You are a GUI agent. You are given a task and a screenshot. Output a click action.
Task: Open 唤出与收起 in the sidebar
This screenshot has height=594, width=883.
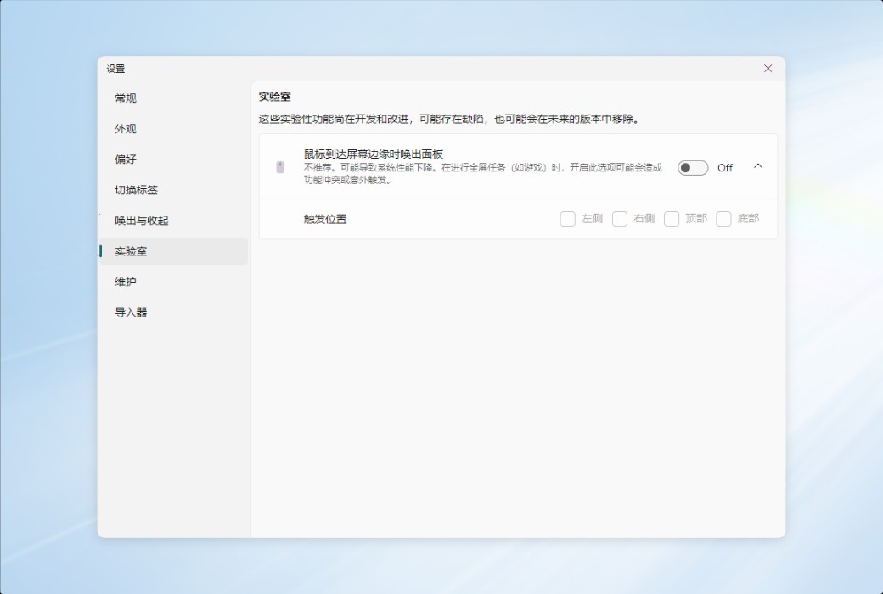(173, 221)
